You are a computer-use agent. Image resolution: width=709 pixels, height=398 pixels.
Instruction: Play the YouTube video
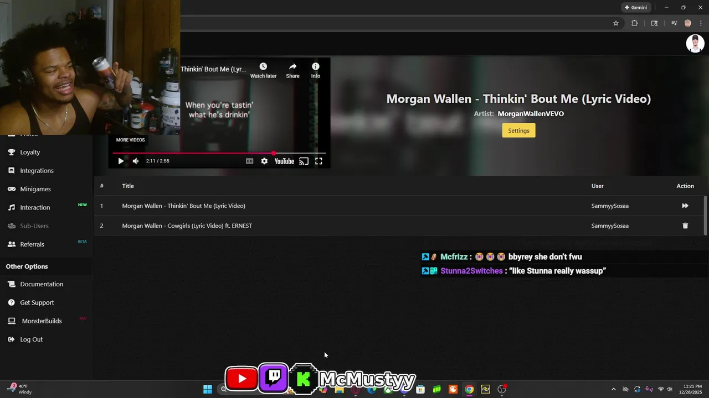[121, 161]
